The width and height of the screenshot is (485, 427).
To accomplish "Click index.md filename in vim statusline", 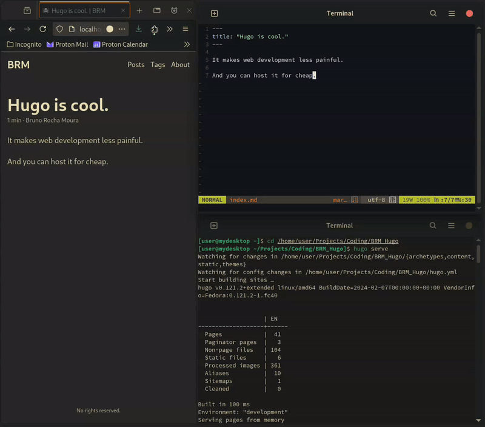I will pos(243,200).
